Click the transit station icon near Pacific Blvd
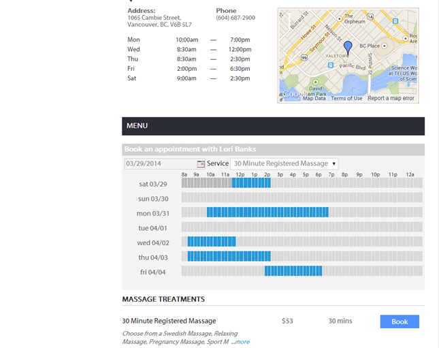The height and width of the screenshot is (348, 439). 331,65
